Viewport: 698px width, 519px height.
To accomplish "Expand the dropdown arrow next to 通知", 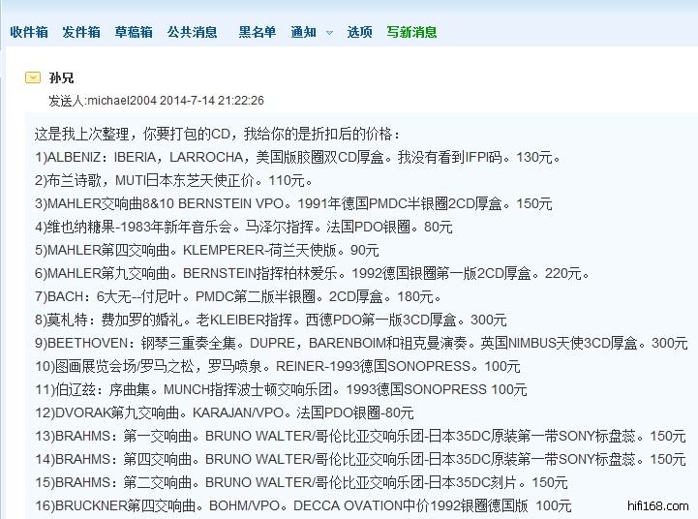I will (329, 33).
